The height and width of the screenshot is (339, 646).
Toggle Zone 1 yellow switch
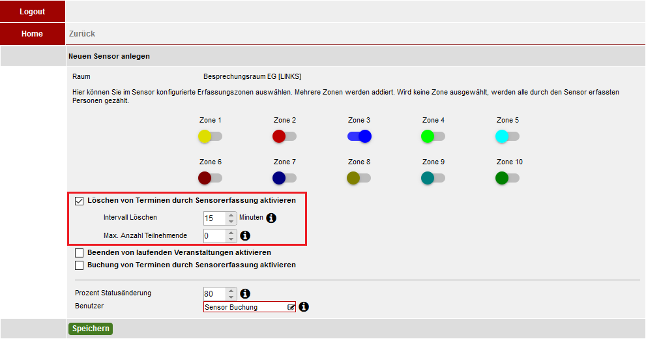coord(210,136)
